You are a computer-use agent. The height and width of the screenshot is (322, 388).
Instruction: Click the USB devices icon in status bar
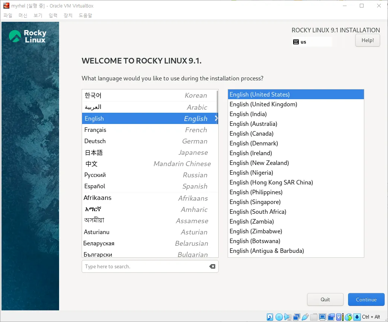tap(305, 317)
